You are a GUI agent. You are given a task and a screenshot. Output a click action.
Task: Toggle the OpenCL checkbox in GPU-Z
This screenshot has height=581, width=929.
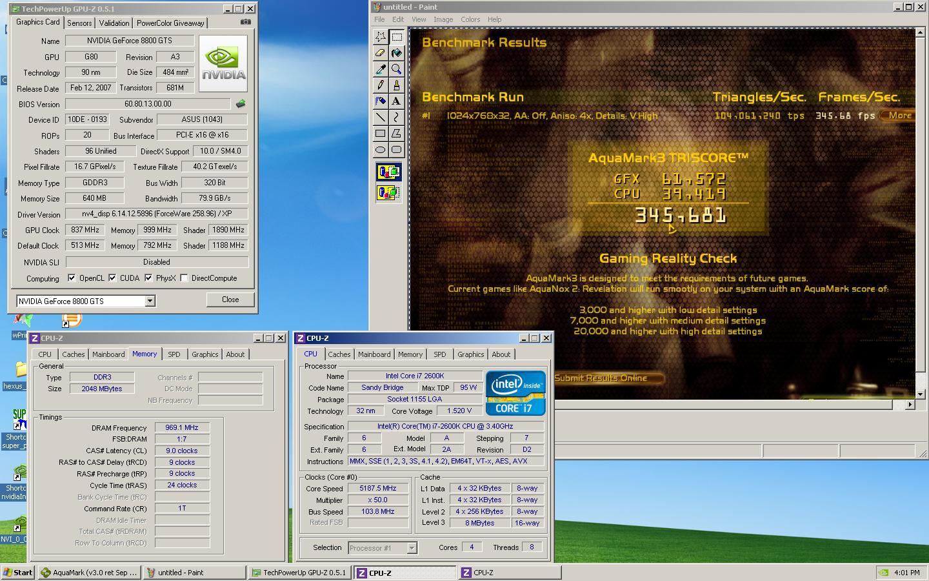[x=72, y=278]
